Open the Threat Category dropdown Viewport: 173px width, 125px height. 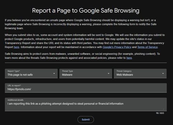coord(140,74)
